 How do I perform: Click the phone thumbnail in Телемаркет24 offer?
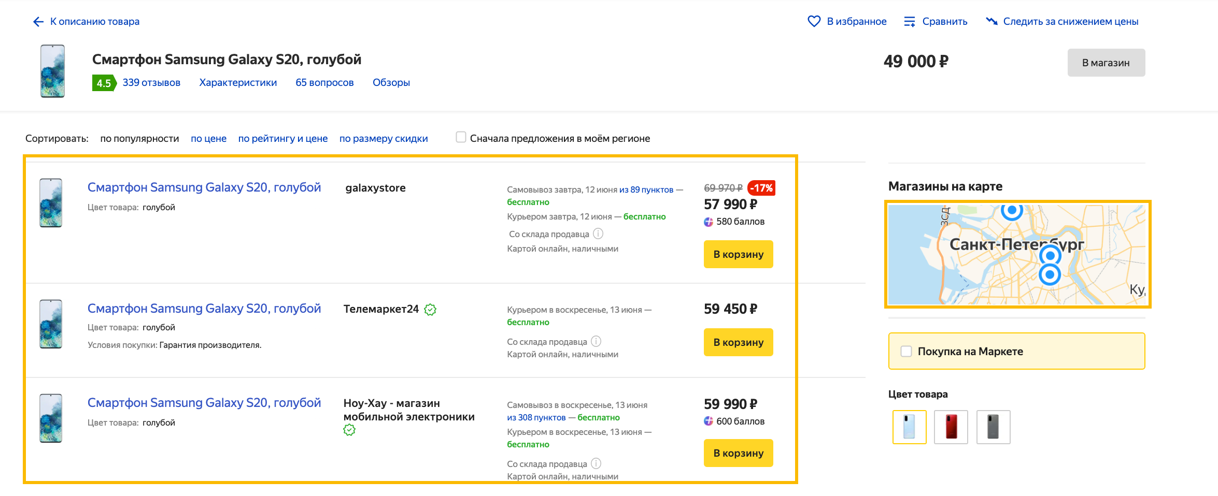tap(51, 324)
